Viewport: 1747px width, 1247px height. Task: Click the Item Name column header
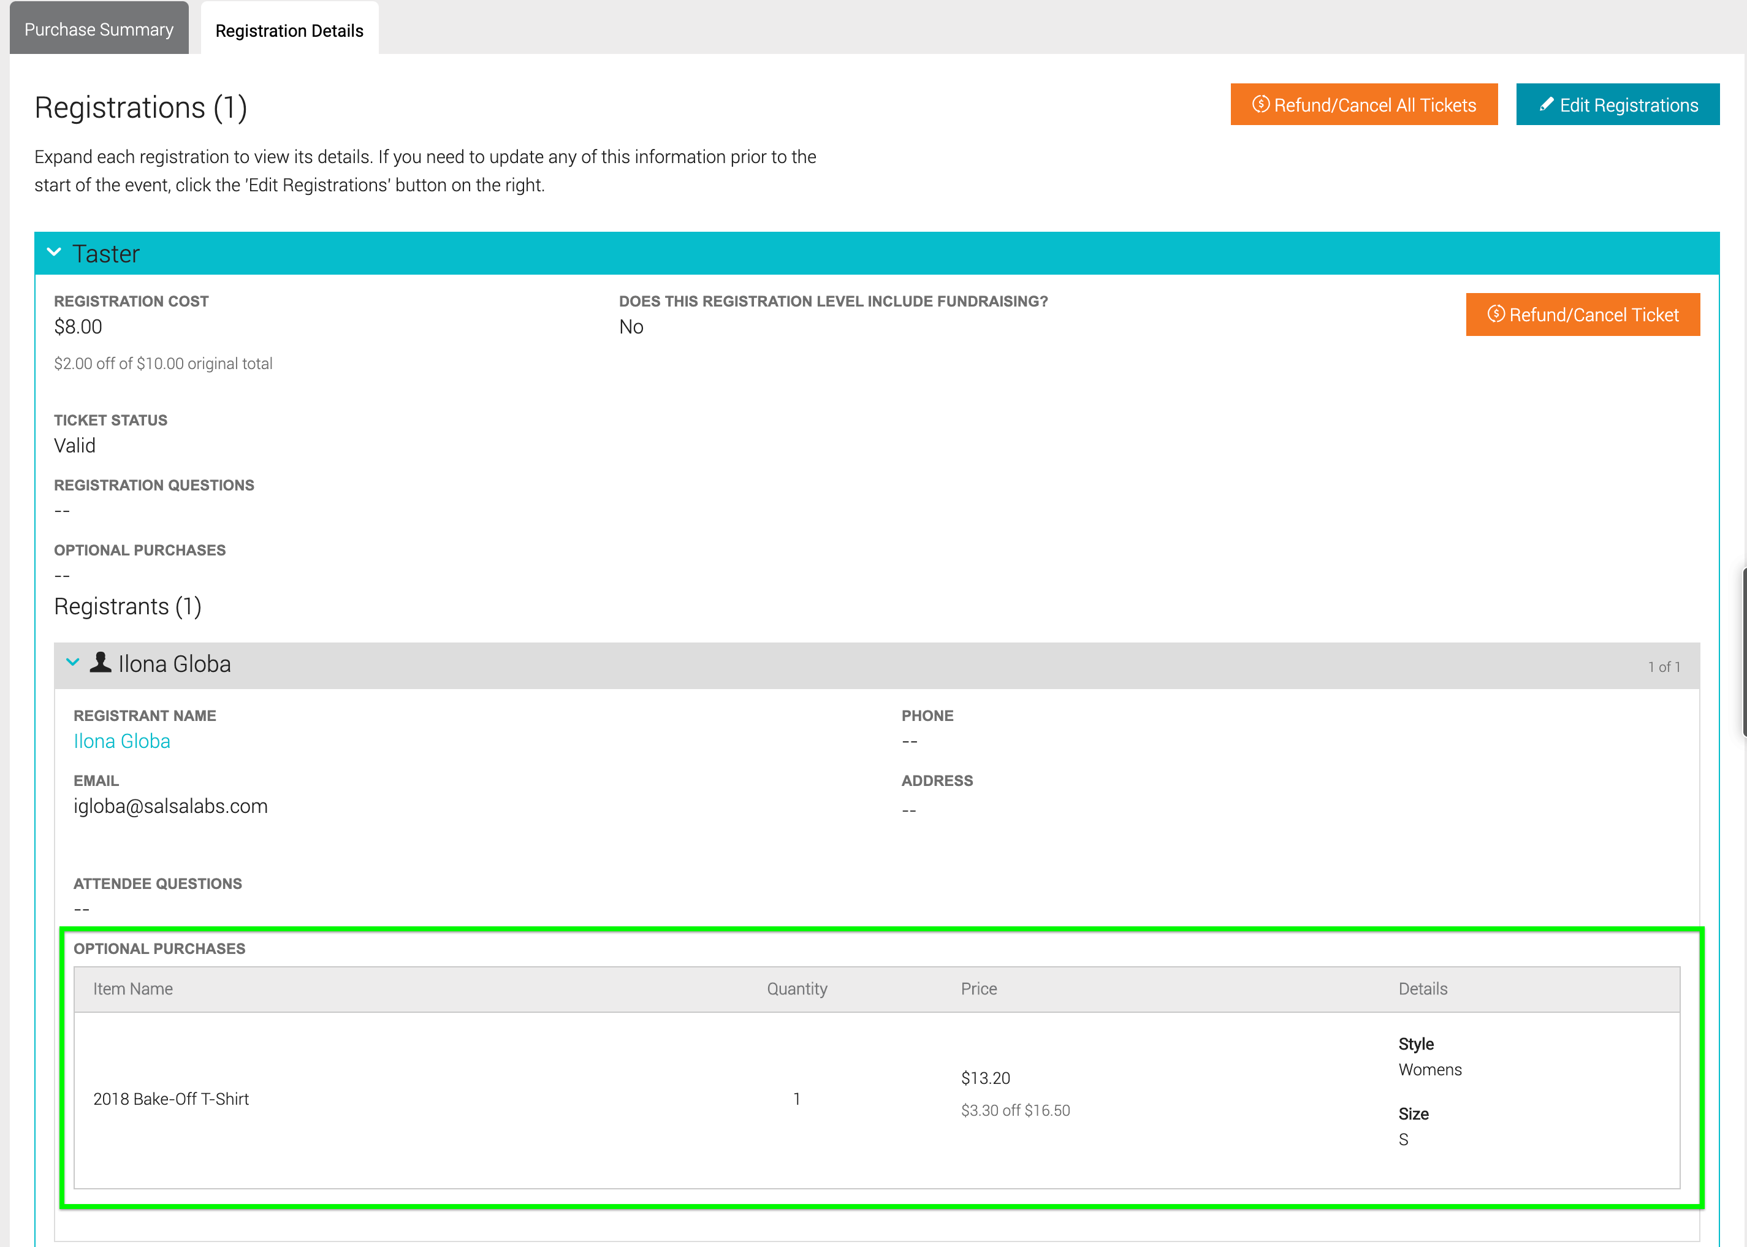click(x=133, y=988)
